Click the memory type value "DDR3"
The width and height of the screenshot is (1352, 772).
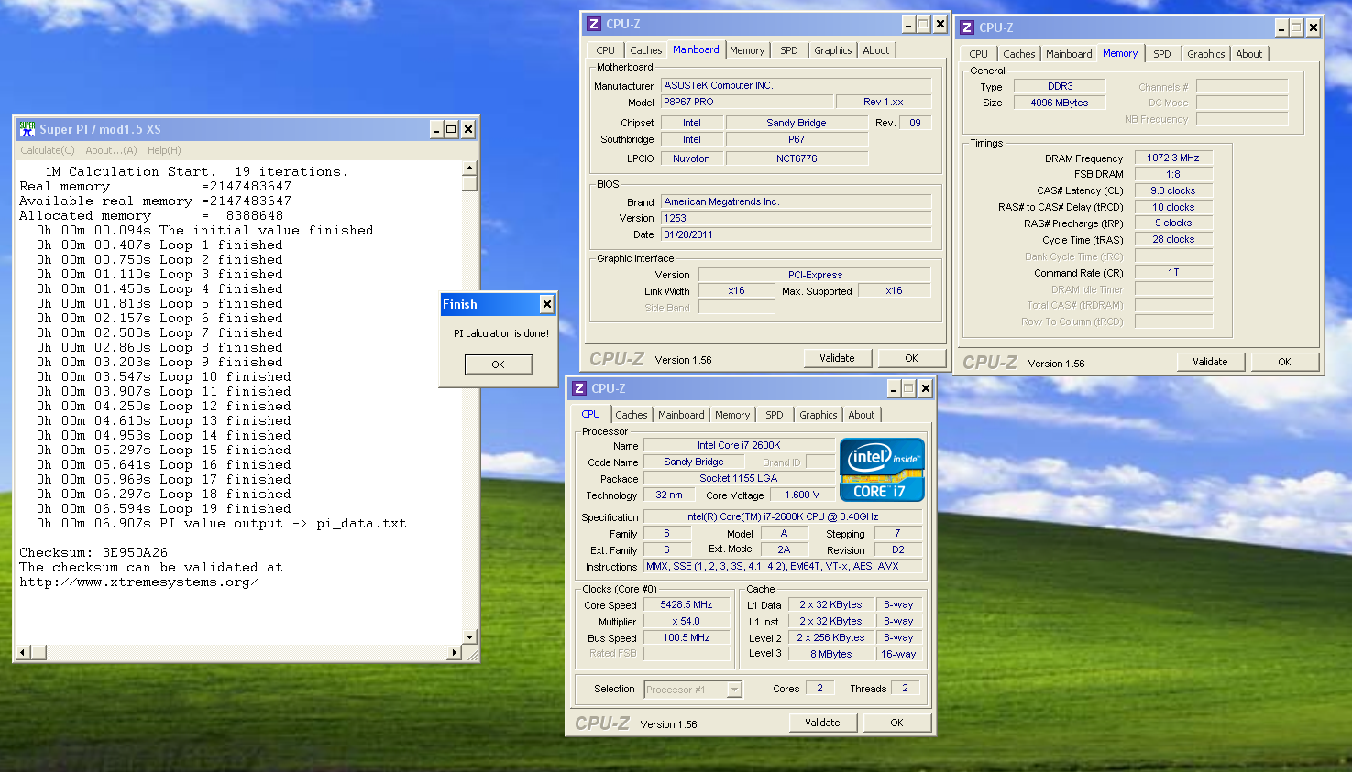(x=1060, y=86)
